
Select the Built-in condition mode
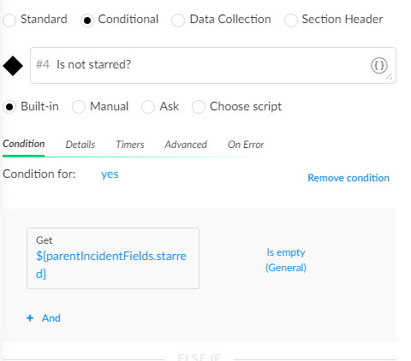coord(9,107)
